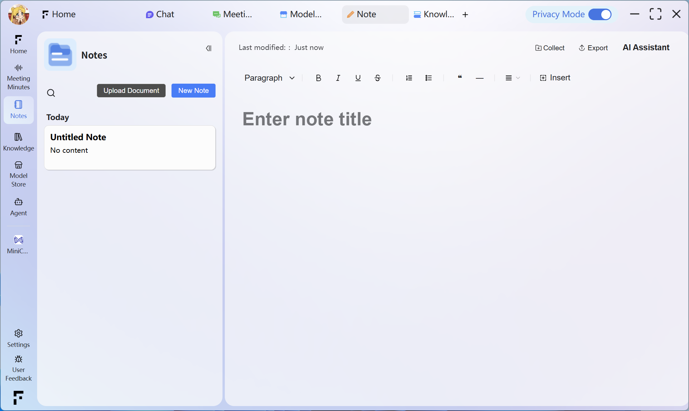This screenshot has width=689, height=411.
Task: Open the Untitled Note card
Action: coord(130,147)
